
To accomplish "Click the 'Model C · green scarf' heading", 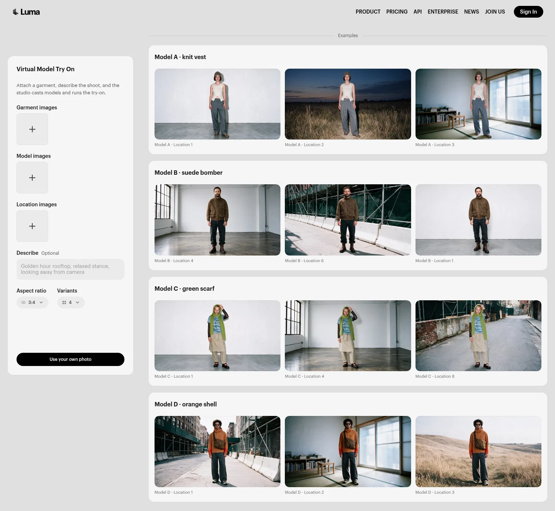I will 184,289.
